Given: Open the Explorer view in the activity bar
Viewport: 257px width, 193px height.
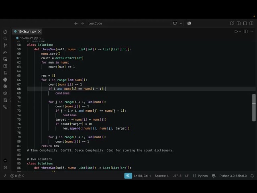Looking at the screenshot, I should point(5,31).
